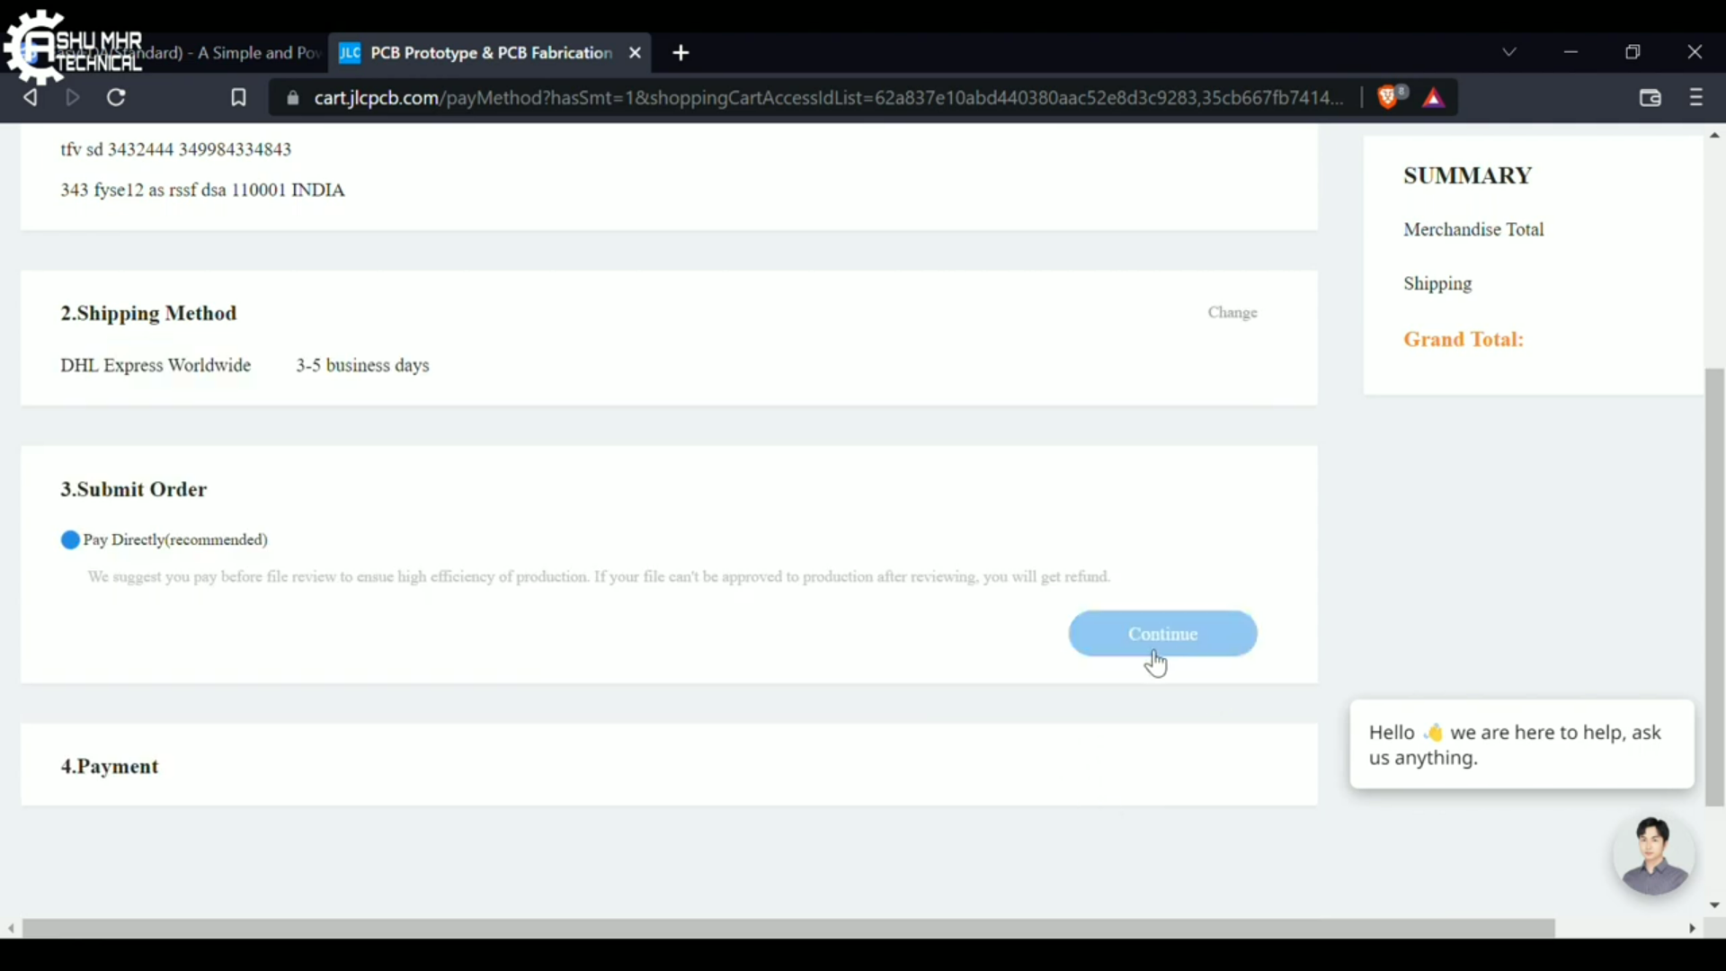This screenshot has height=971, width=1726.
Task: Open the Brave Wallet icon
Action: click(1650, 97)
